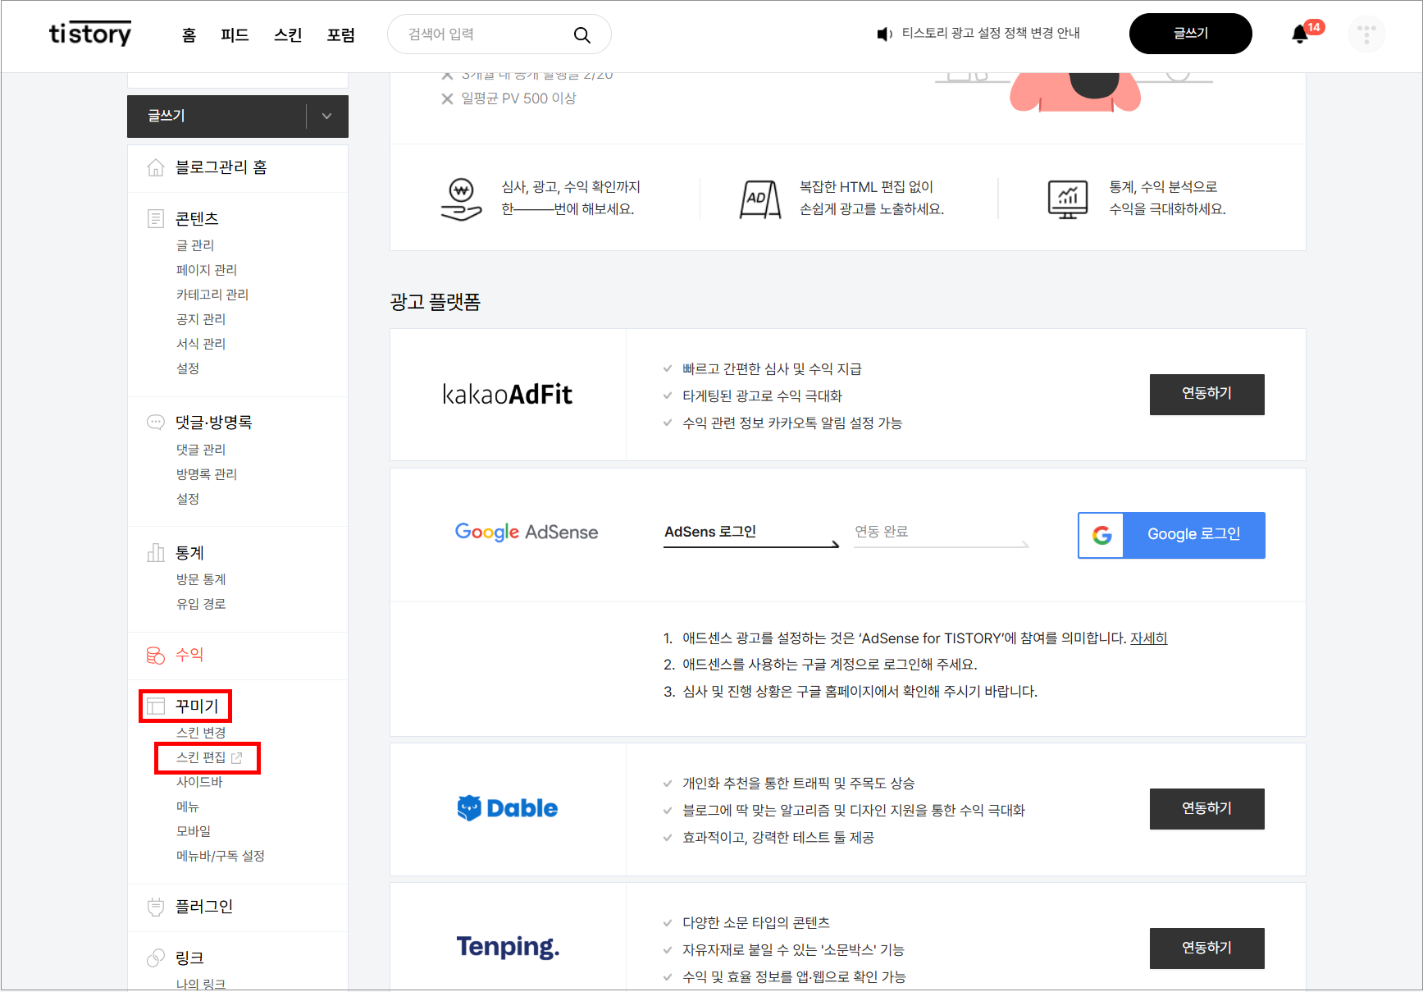Select 페이지 관리 in sidebar
The width and height of the screenshot is (1423, 992).
coord(207,270)
